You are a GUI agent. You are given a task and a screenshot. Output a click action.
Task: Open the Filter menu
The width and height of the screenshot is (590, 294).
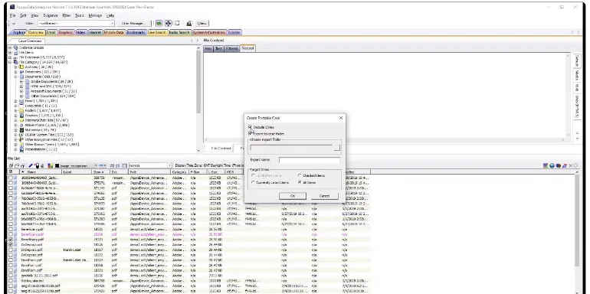[x=66, y=16]
